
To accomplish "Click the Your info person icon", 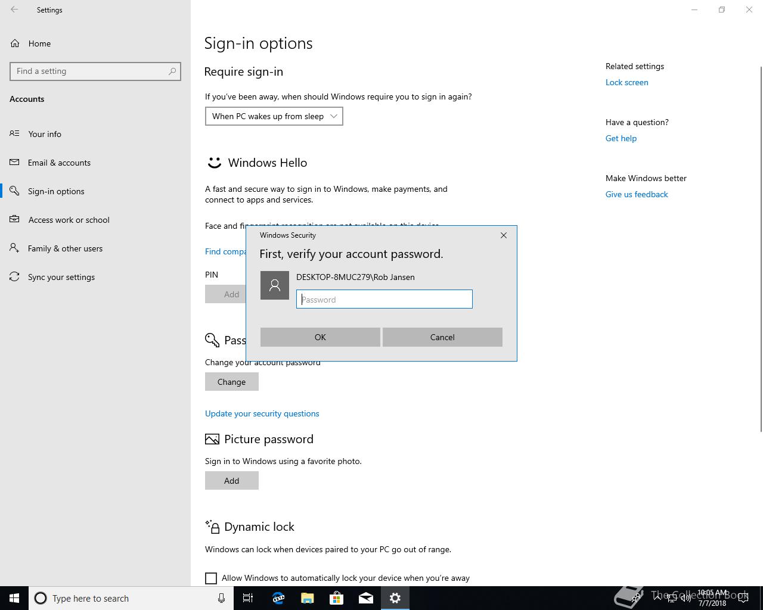I will point(14,133).
